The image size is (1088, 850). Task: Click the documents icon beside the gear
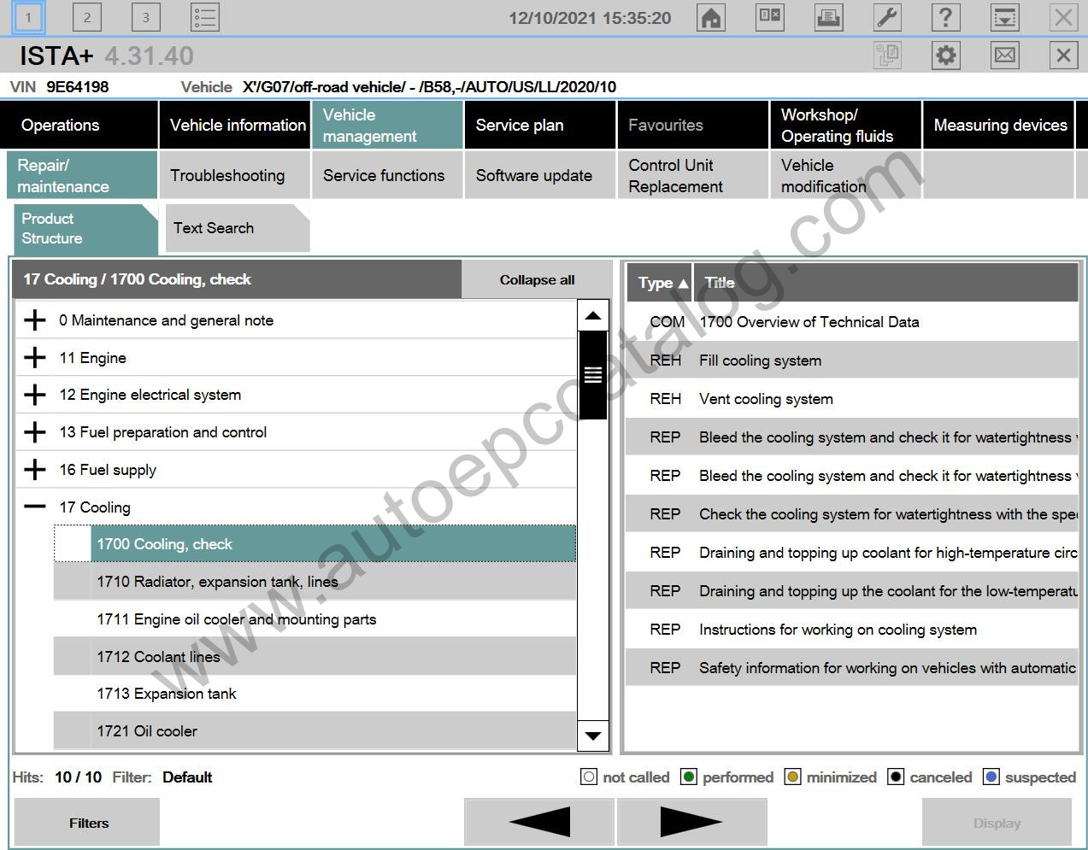click(888, 56)
